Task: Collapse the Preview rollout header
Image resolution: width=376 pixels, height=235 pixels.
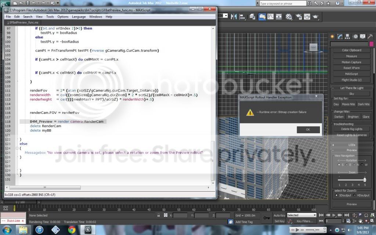Action: click(x=352, y=150)
